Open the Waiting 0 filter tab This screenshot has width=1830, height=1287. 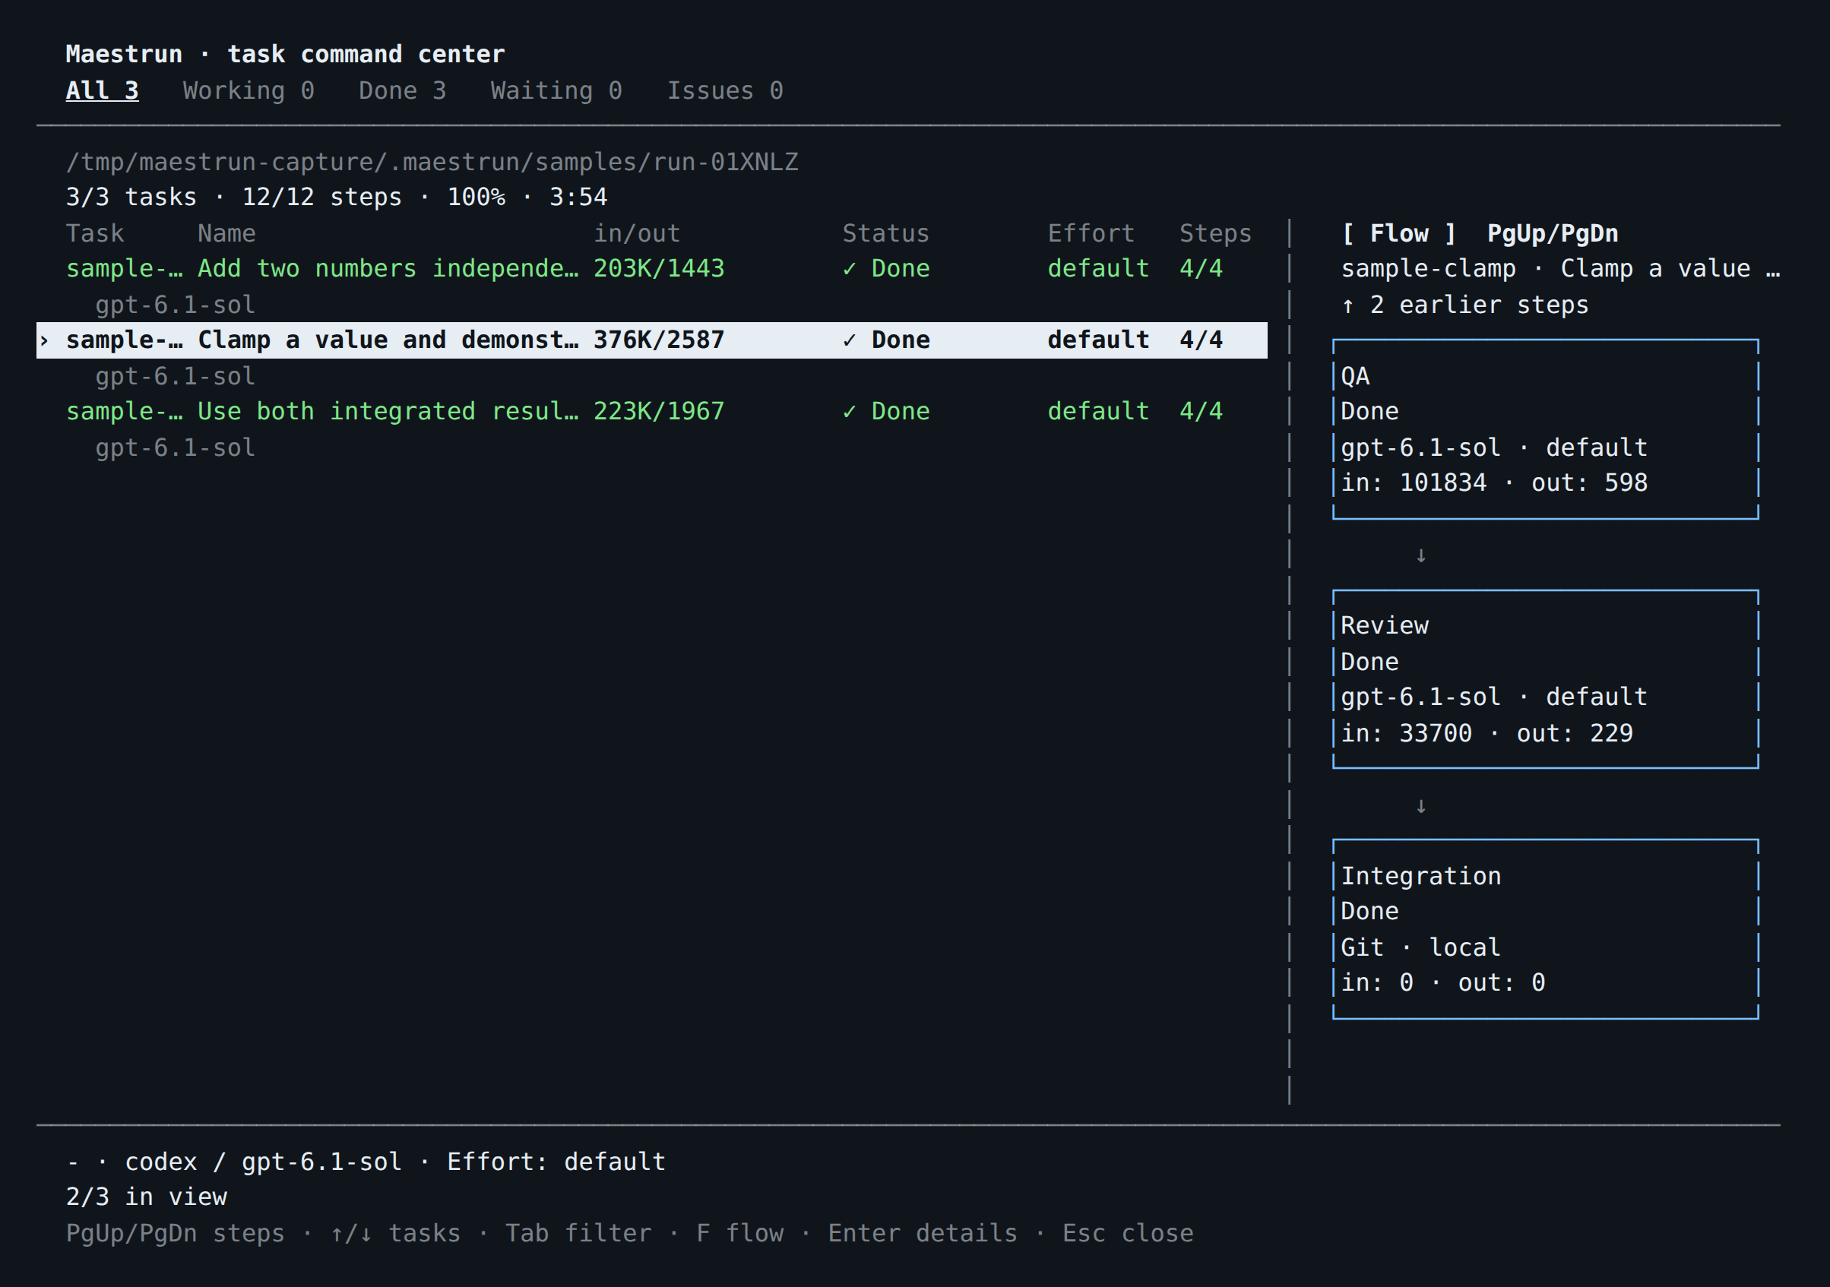point(556,90)
